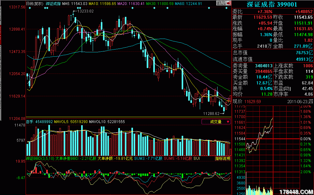The width and height of the screenshot is (314, 195).
Task: Open the 成交量 indicator dropdown
Action: point(216,122)
